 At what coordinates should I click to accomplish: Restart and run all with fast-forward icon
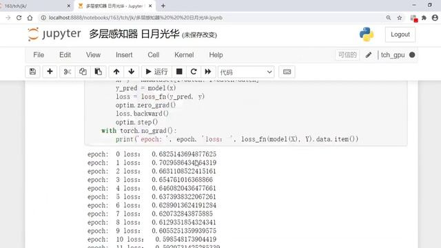point(208,72)
